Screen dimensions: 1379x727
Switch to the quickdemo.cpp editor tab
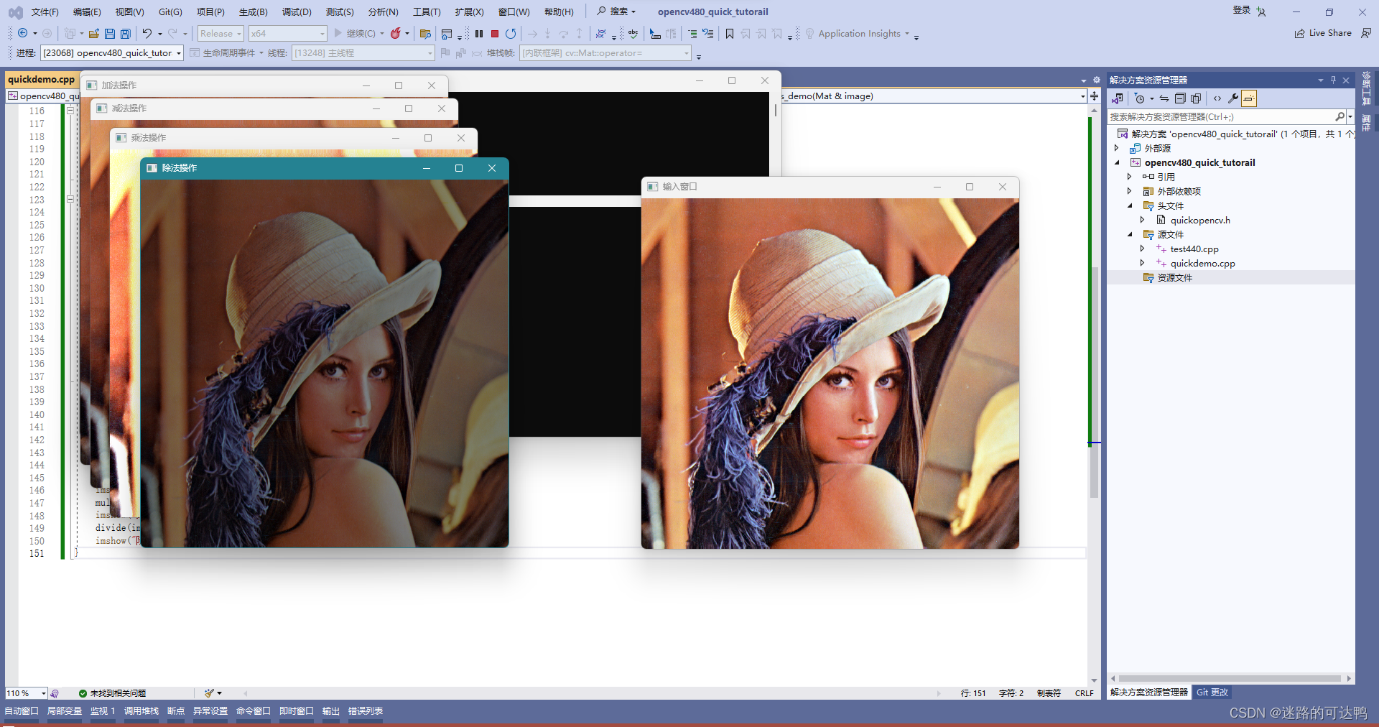42,79
